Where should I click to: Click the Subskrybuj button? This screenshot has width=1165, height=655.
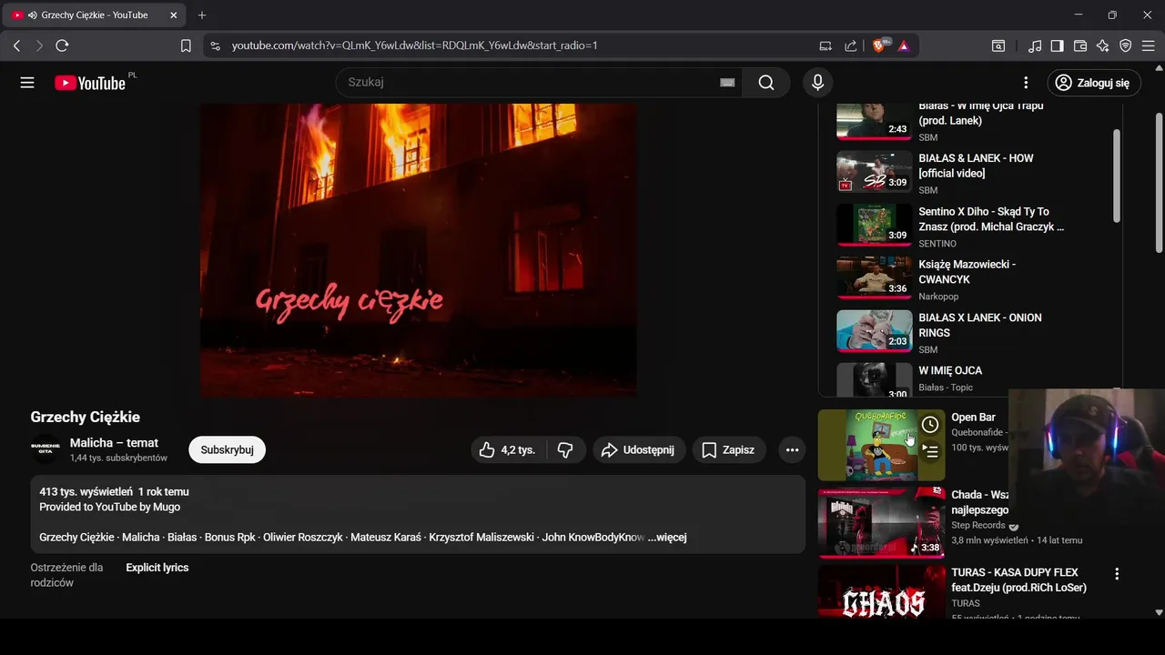[227, 449]
